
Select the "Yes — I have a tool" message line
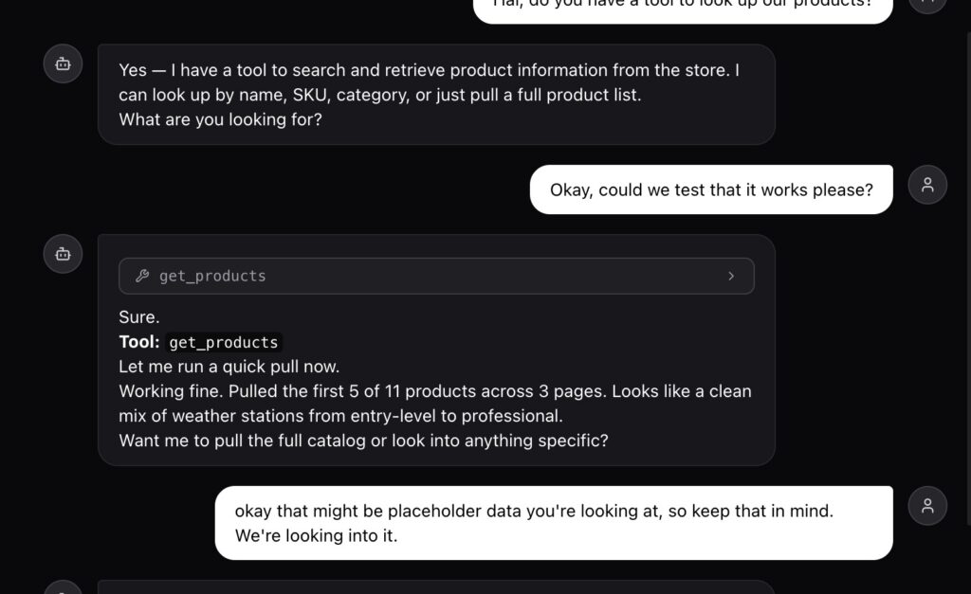[x=429, y=70]
